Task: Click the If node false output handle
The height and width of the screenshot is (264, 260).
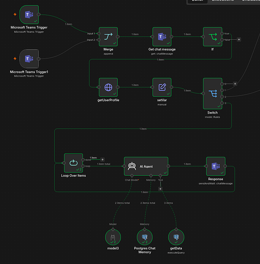Action: [222, 40]
